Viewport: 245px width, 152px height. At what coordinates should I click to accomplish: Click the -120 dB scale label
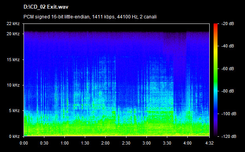(229, 136)
